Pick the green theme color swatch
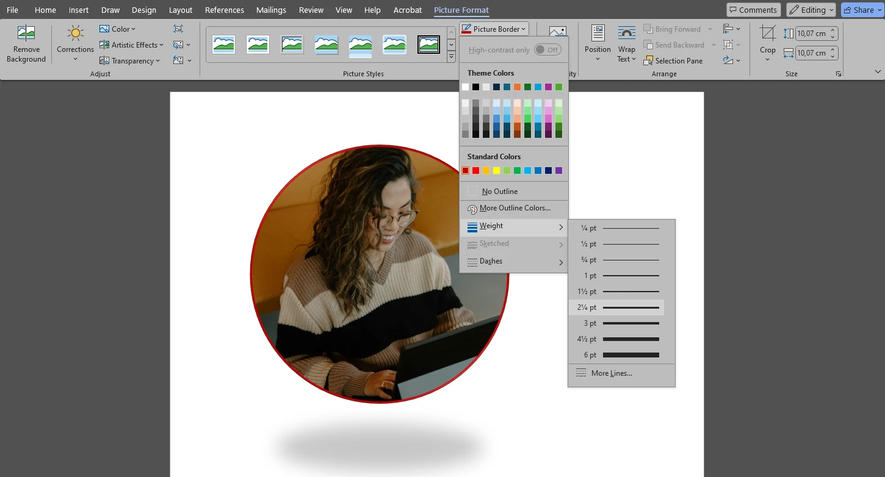The image size is (885, 477). click(559, 87)
